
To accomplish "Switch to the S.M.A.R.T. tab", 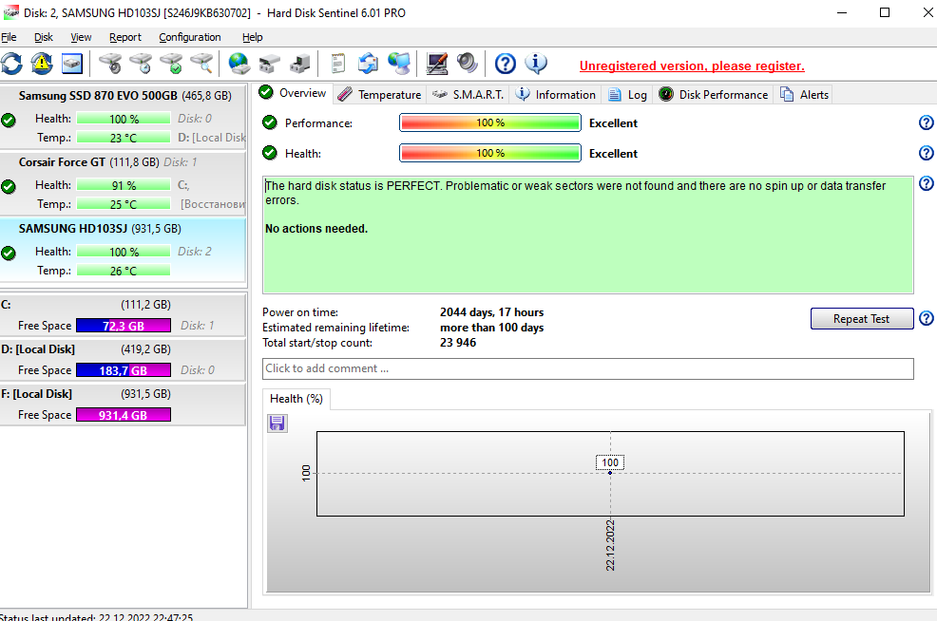I will 469,94.
